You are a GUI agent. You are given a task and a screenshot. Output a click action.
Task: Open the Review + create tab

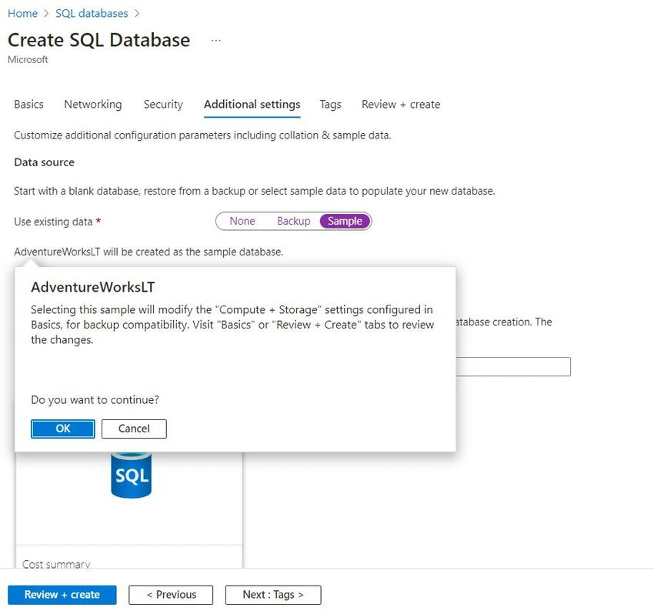pyautogui.click(x=401, y=105)
